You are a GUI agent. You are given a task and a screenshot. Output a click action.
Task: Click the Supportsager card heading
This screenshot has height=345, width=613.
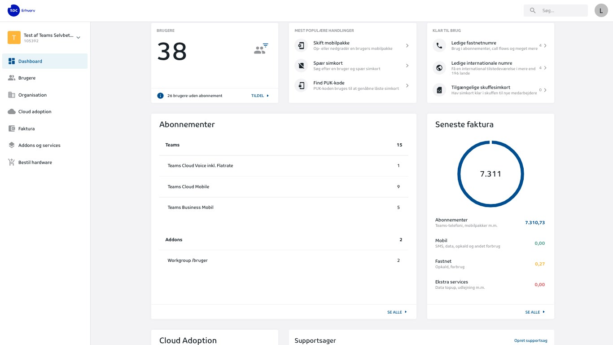pyautogui.click(x=315, y=341)
